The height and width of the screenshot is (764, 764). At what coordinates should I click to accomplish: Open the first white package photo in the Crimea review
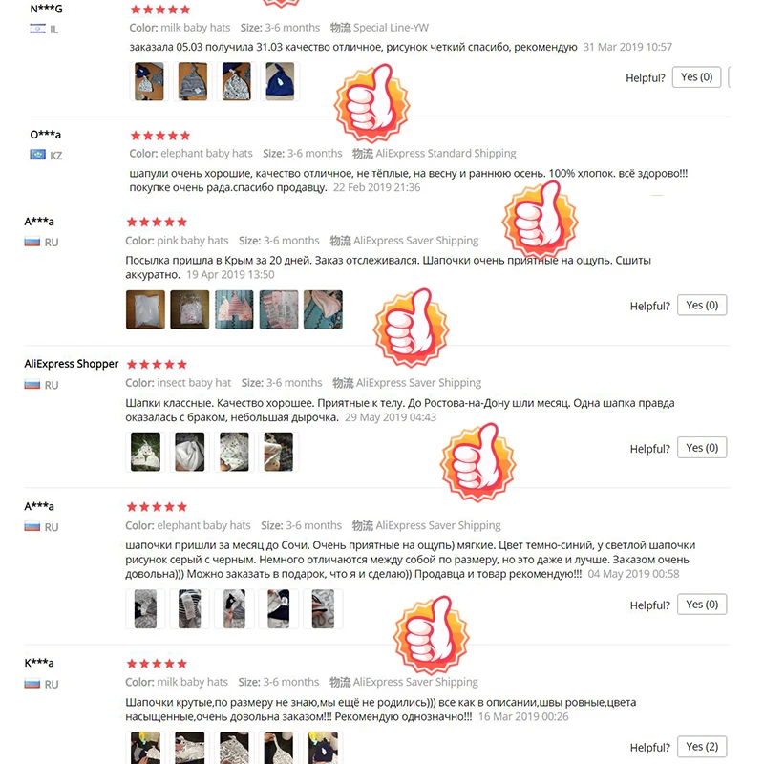coord(145,309)
